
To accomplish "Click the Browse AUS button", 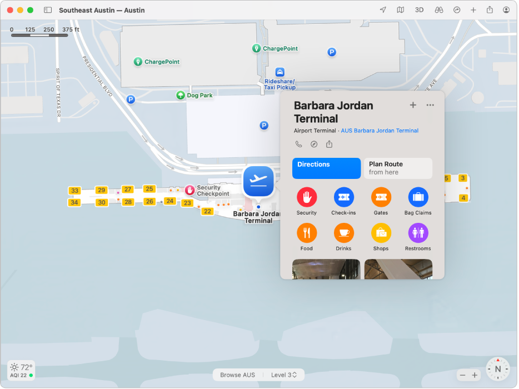I will [237, 375].
